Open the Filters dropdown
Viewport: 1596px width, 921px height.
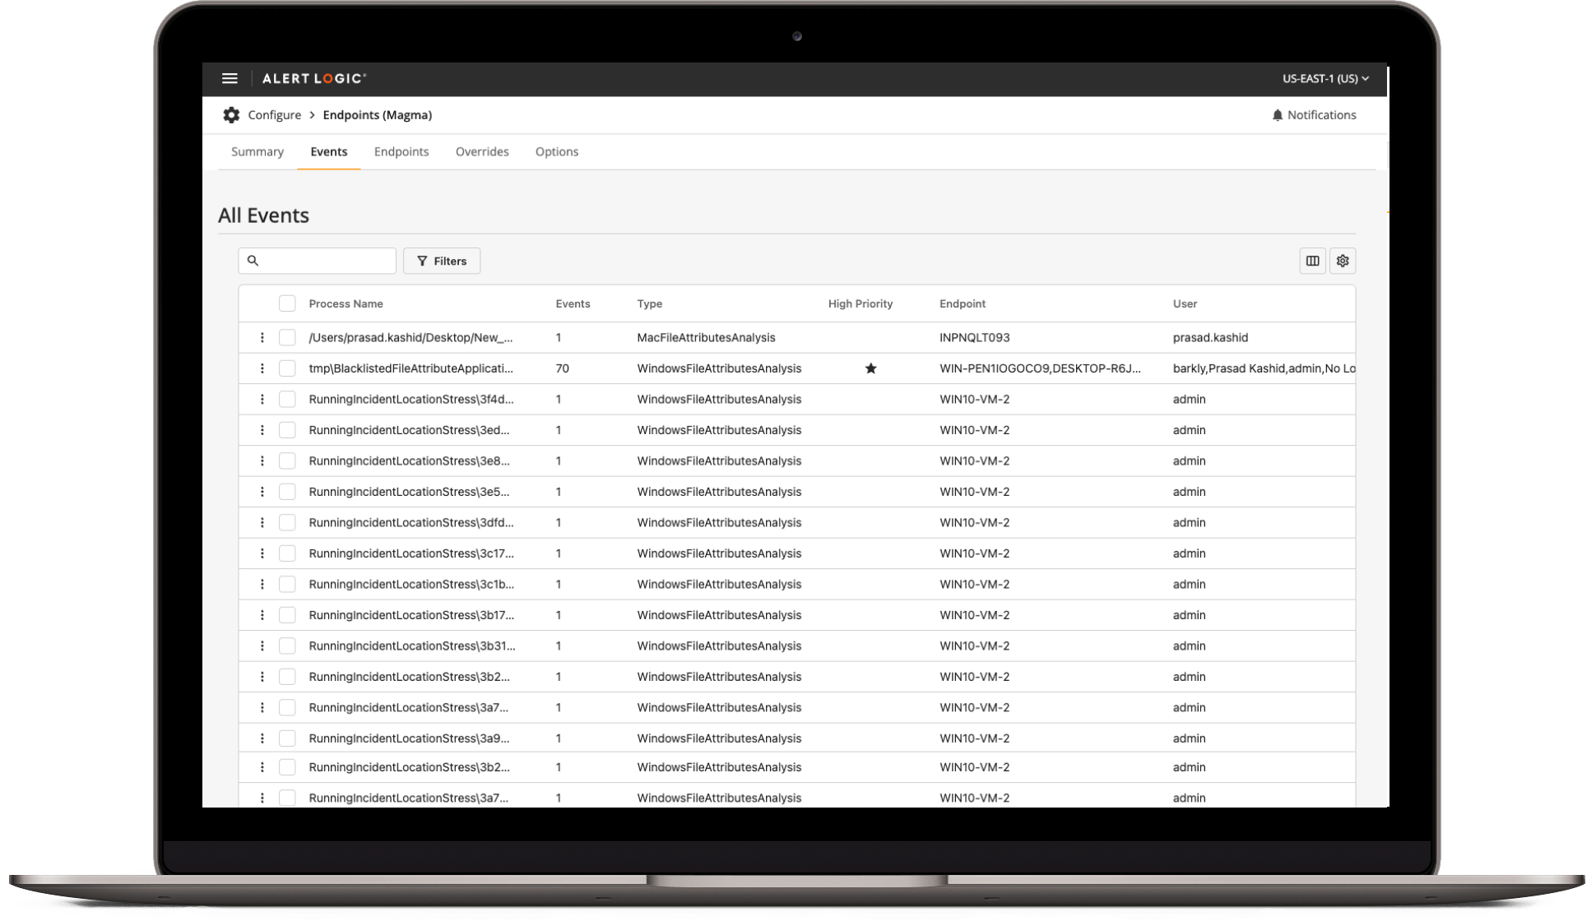[x=442, y=261]
